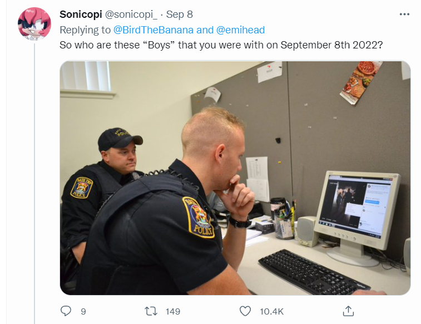Click the reply speech bubble icon
The width and height of the screenshot is (421, 324).
click(x=66, y=311)
